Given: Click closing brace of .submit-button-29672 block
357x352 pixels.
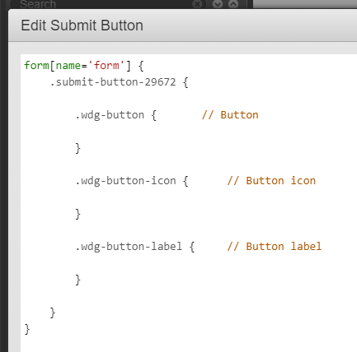Looking at the screenshot, I should [53, 313].
